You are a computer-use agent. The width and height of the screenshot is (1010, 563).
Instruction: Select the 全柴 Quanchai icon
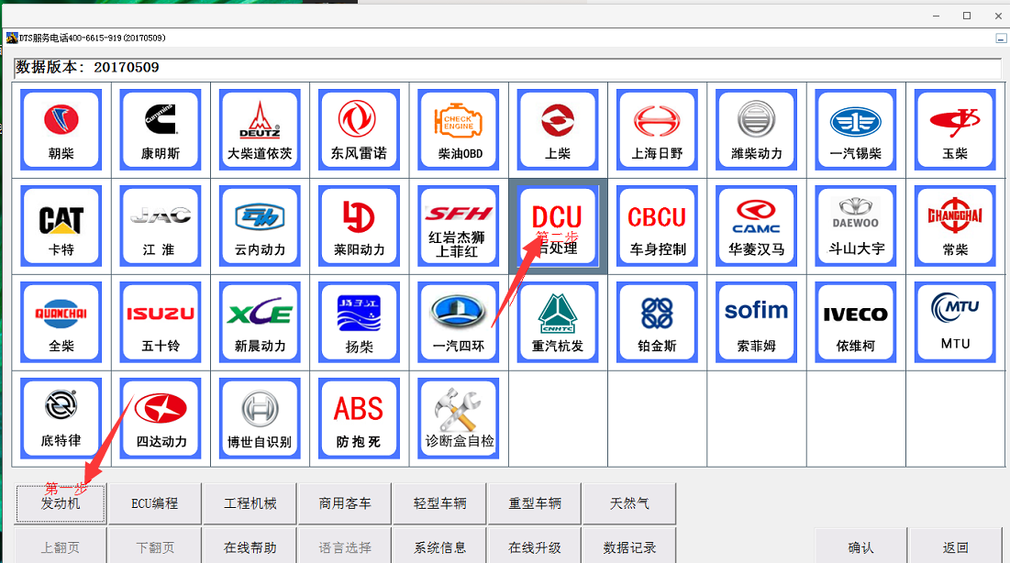[61, 322]
